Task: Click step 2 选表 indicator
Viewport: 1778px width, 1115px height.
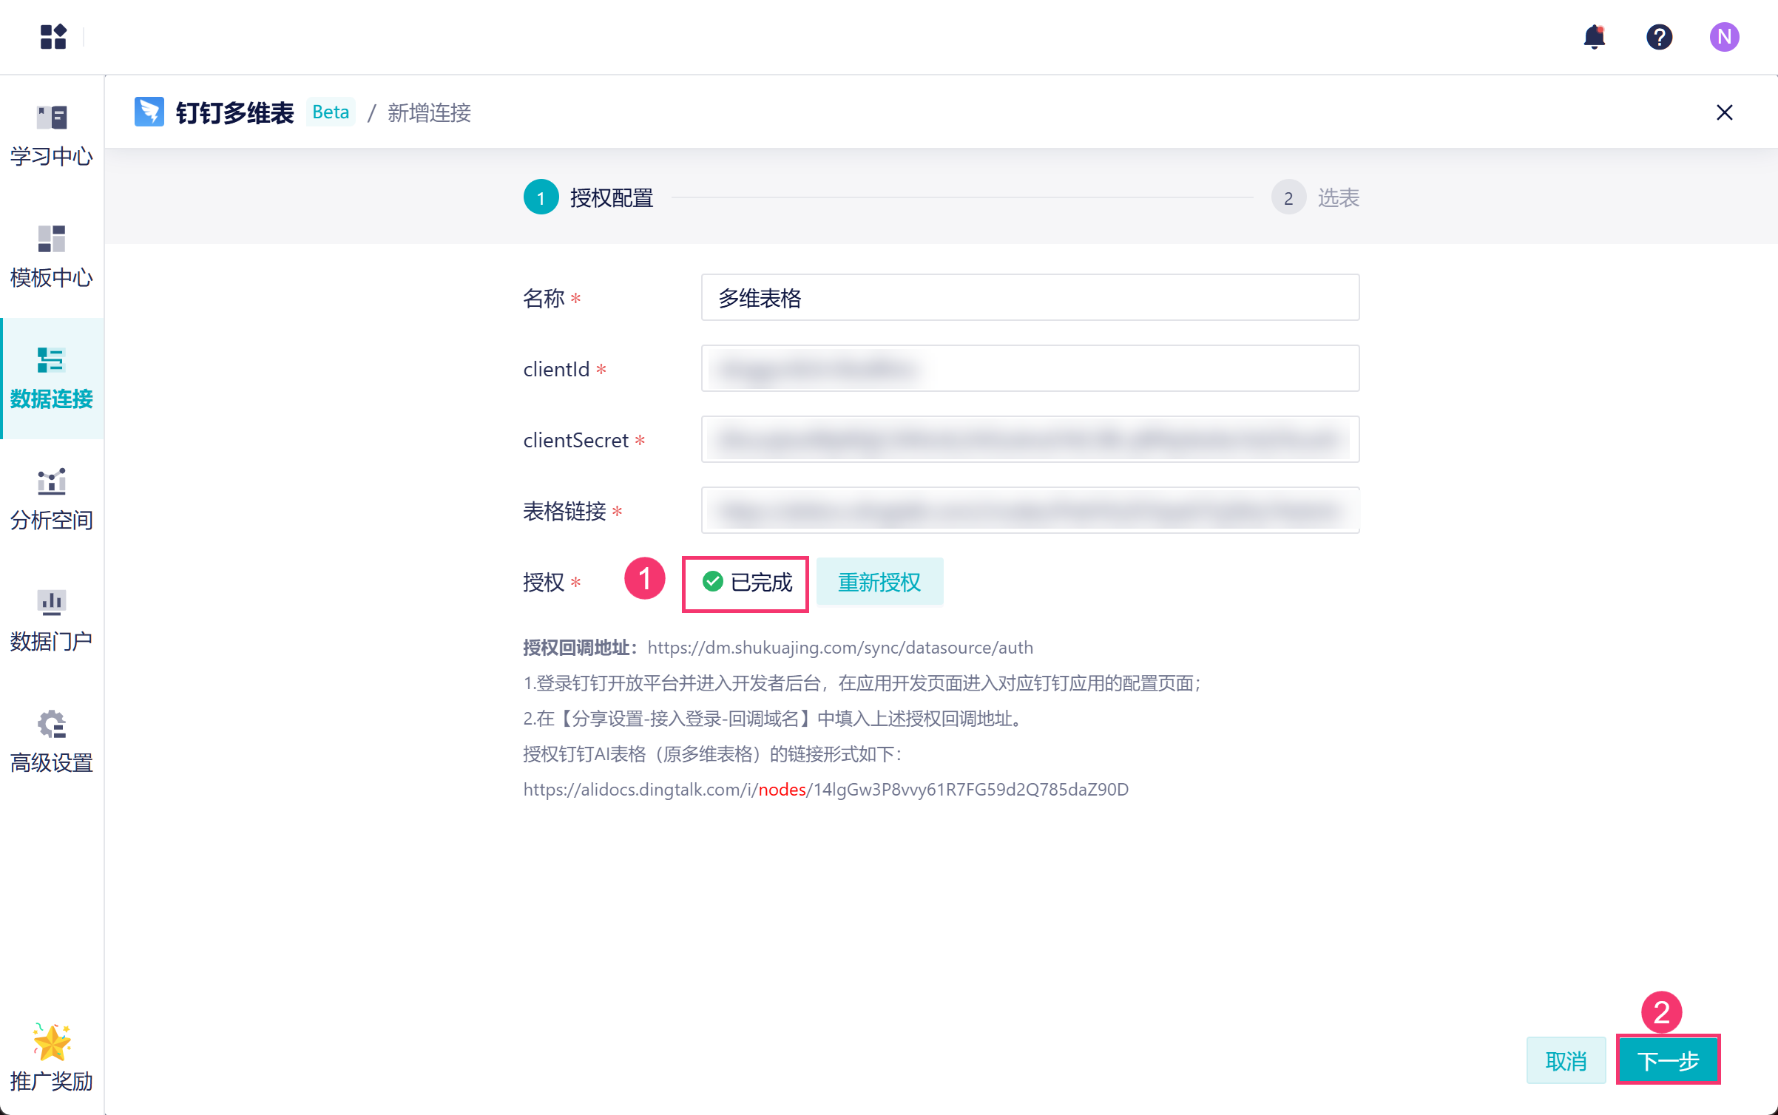Action: pyautogui.click(x=1288, y=197)
